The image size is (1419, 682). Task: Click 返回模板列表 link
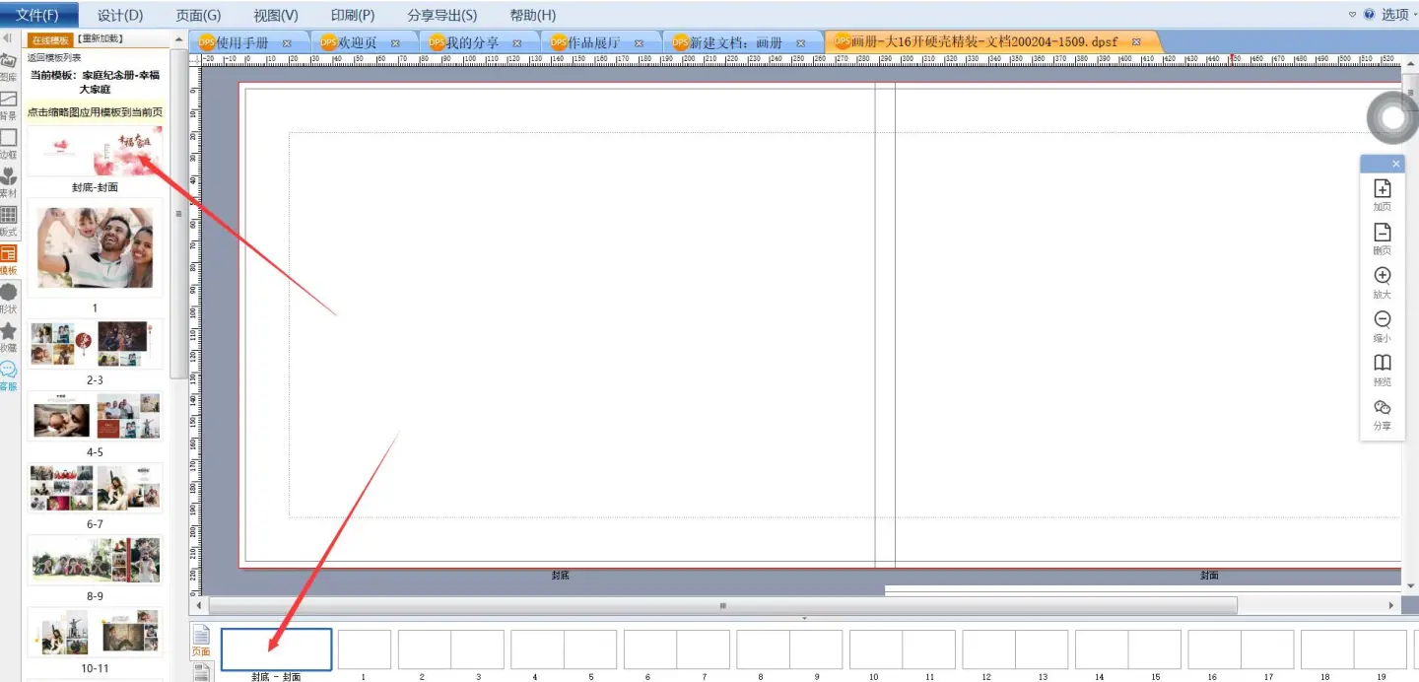54,58
